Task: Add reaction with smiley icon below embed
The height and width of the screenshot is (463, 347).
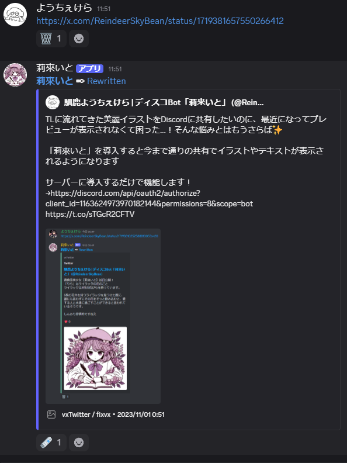Action: (79, 443)
